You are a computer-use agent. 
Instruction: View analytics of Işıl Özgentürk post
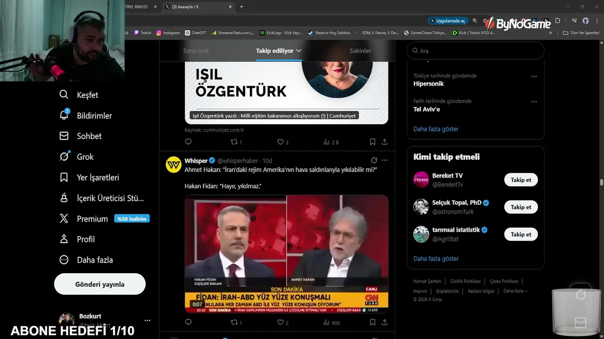(x=331, y=142)
